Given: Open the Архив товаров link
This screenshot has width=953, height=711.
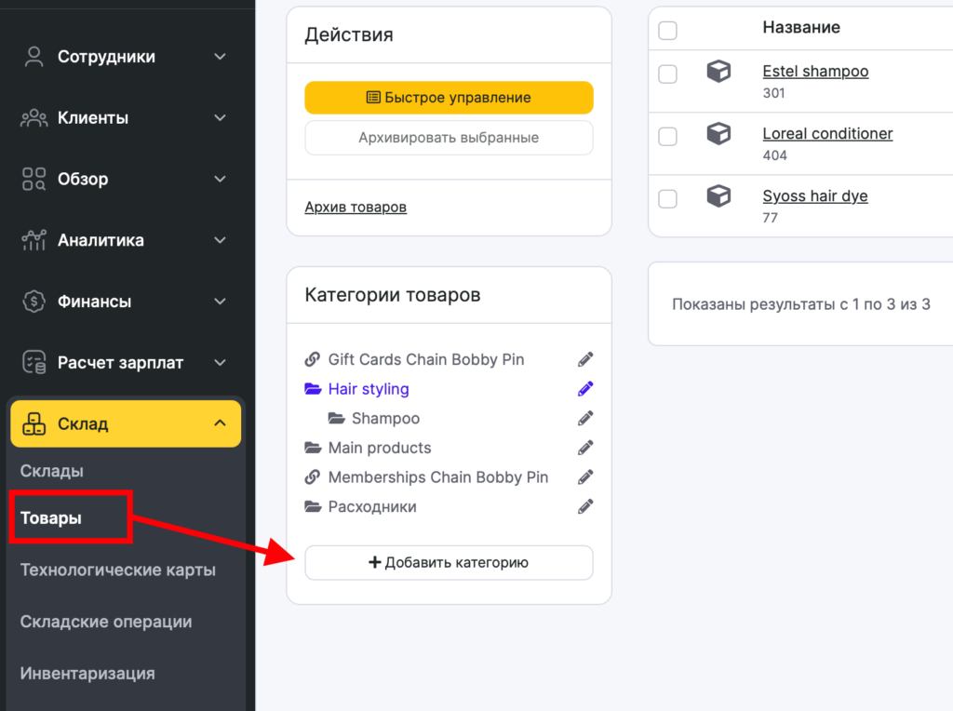Looking at the screenshot, I should (356, 207).
